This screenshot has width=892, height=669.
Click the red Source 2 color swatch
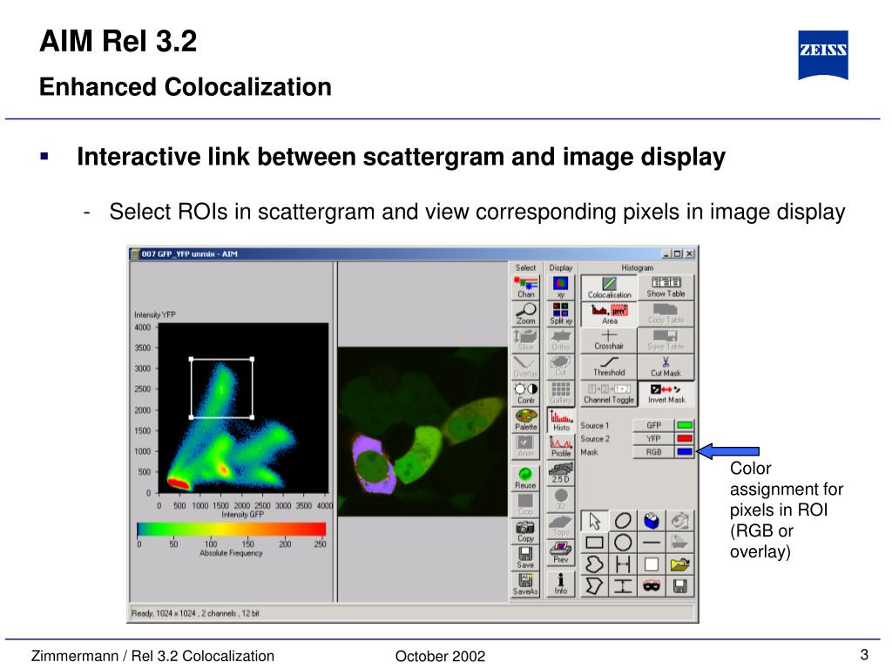pos(685,439)
